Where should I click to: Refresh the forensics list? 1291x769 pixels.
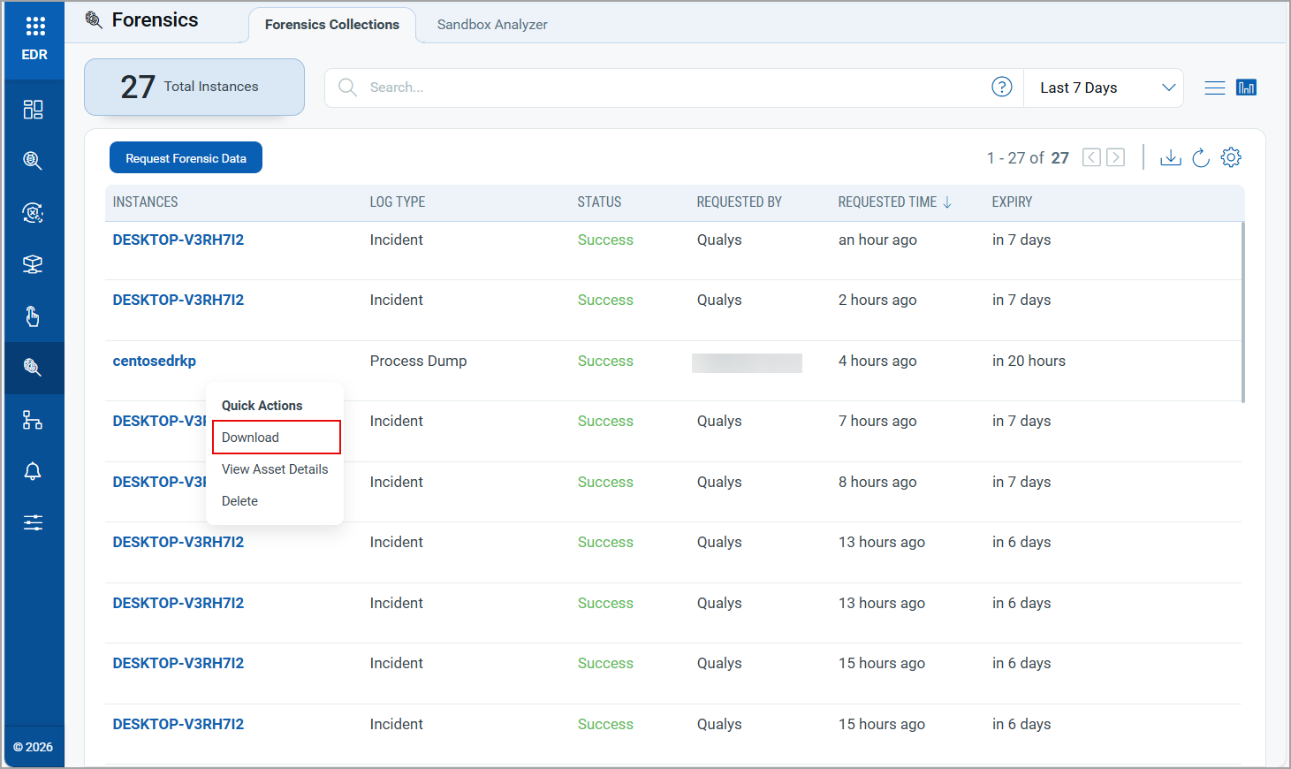pos(1200,158)
